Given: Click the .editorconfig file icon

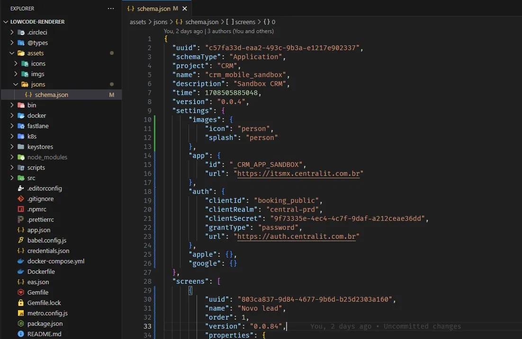Looking at the screenshot, I should 21,188.
